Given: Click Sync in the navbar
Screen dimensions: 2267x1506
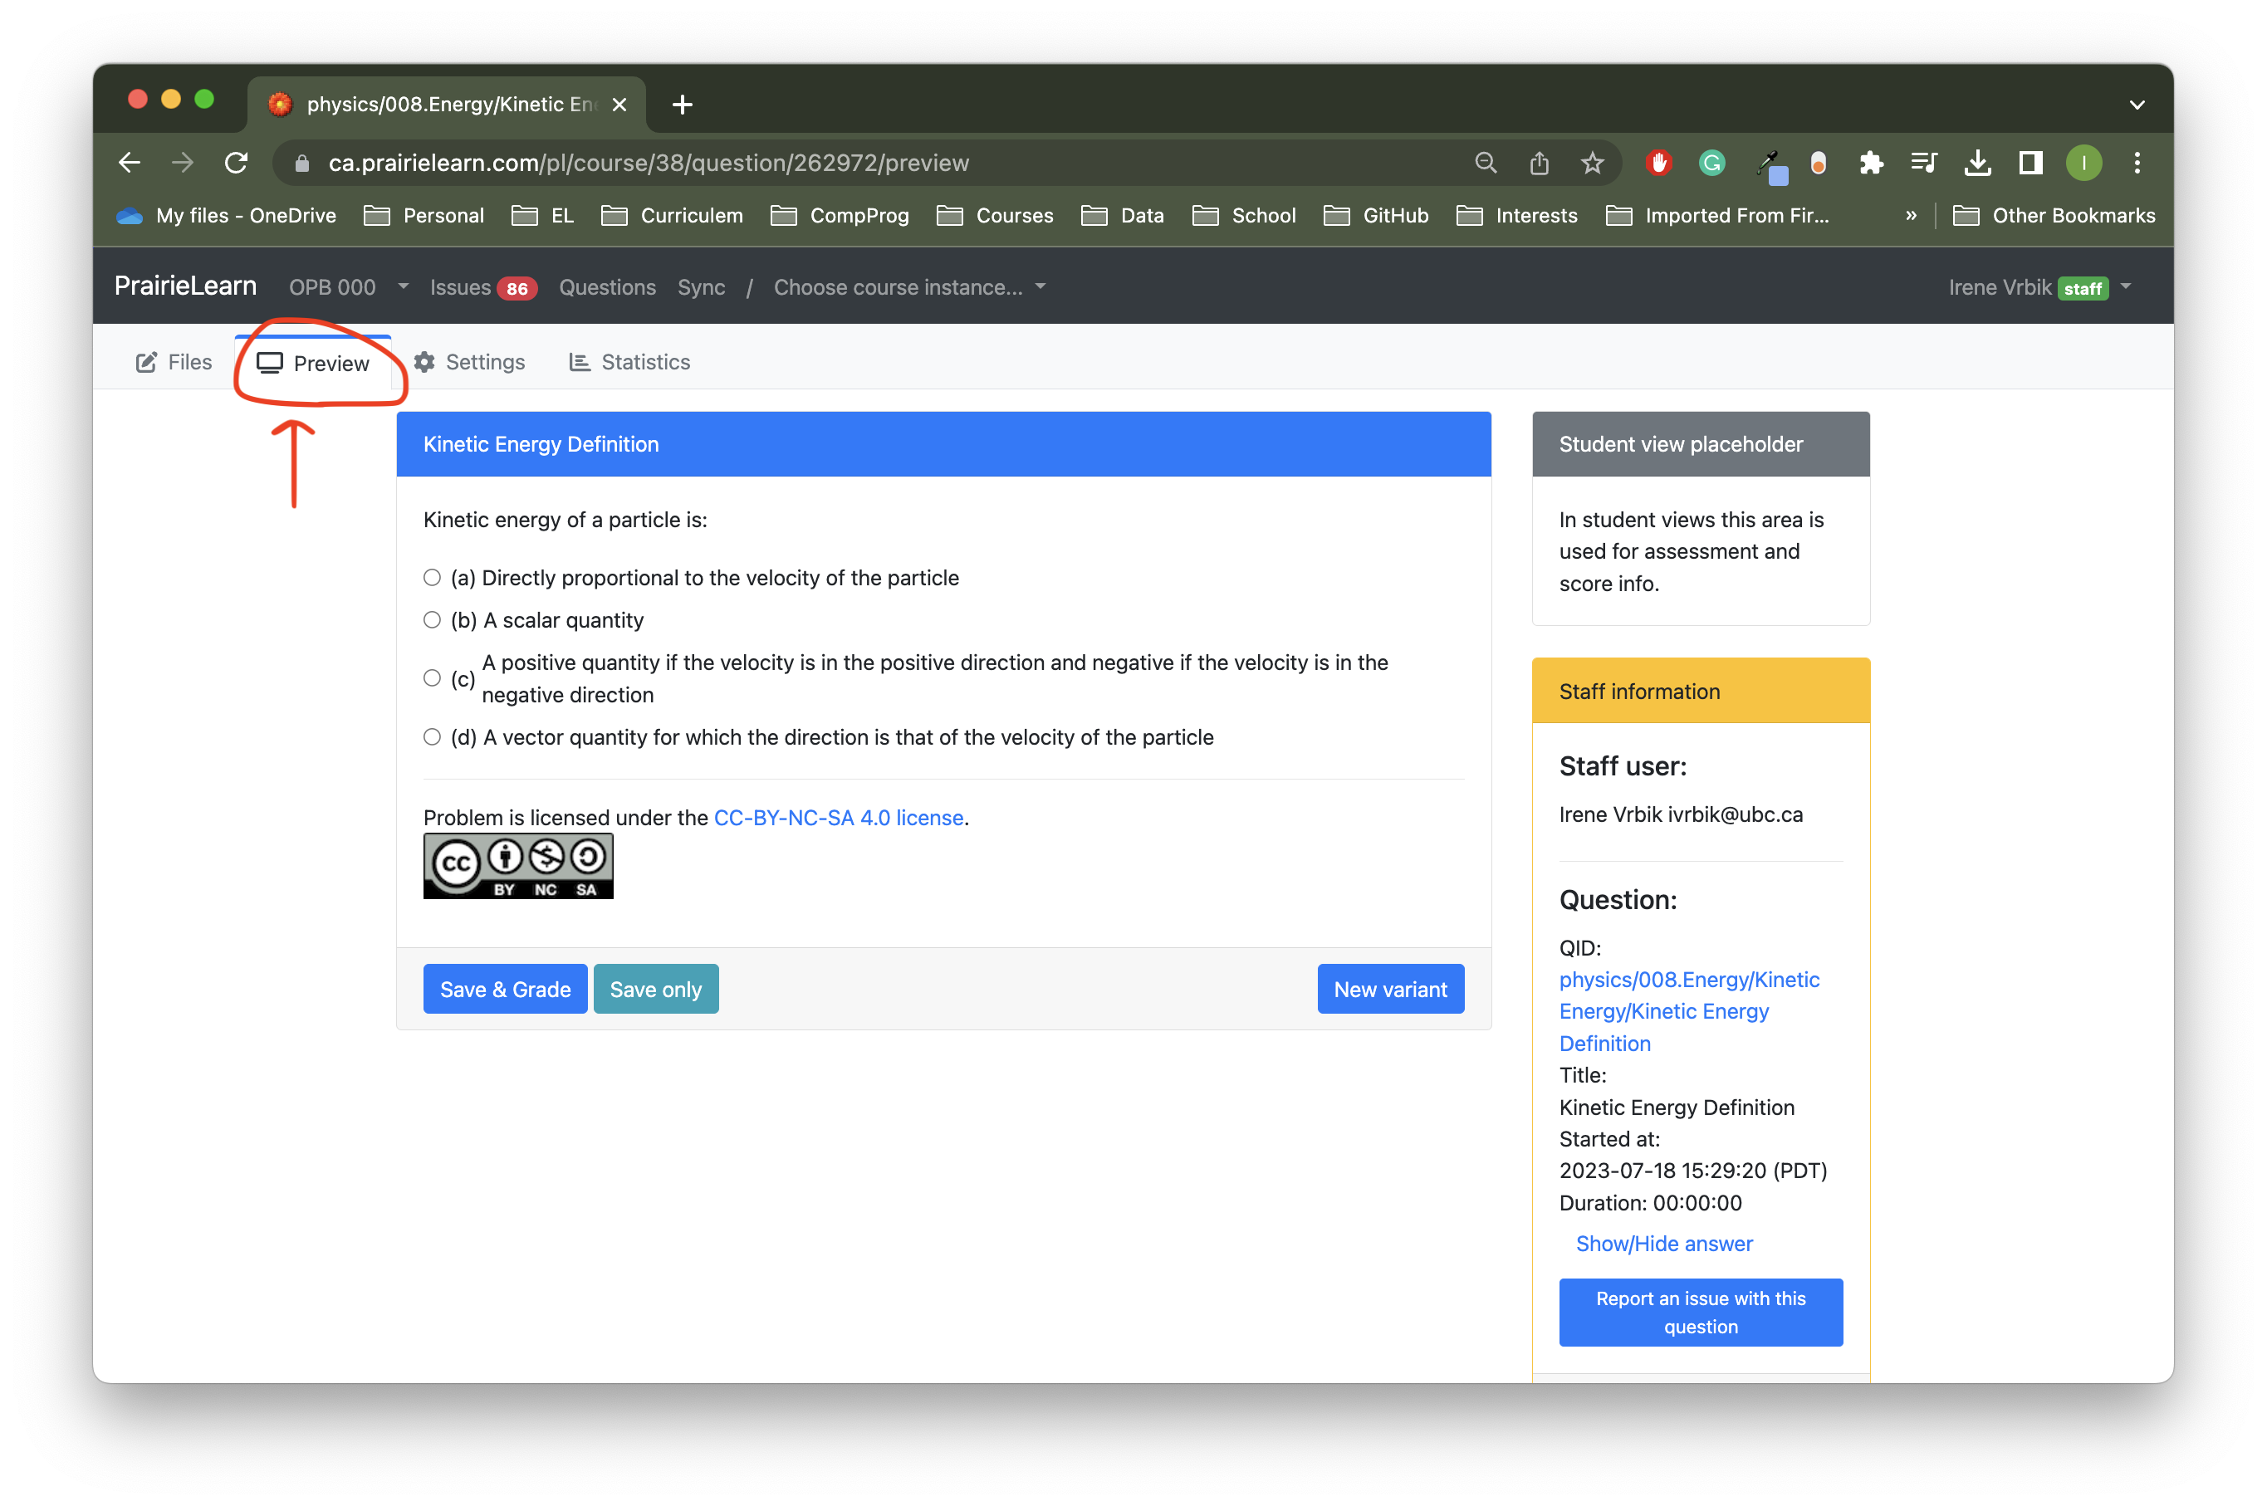Looking at the screenshot, I should coord(700,287).
